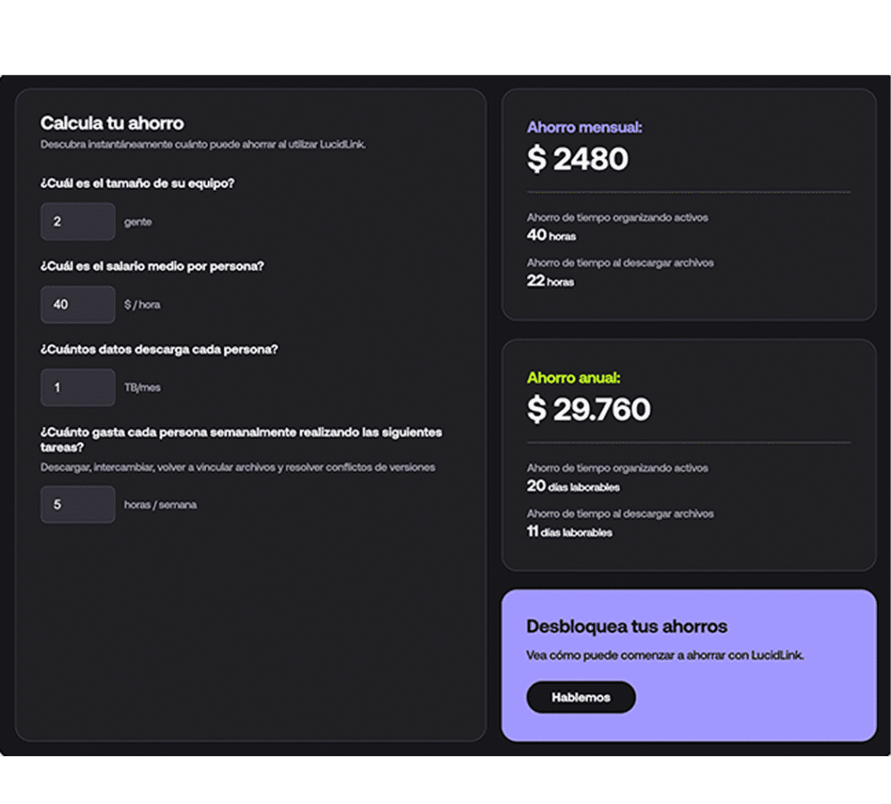Viewport: 891px width, 804px height.
Task: Click the team size input field
Action: pos(77,222)
